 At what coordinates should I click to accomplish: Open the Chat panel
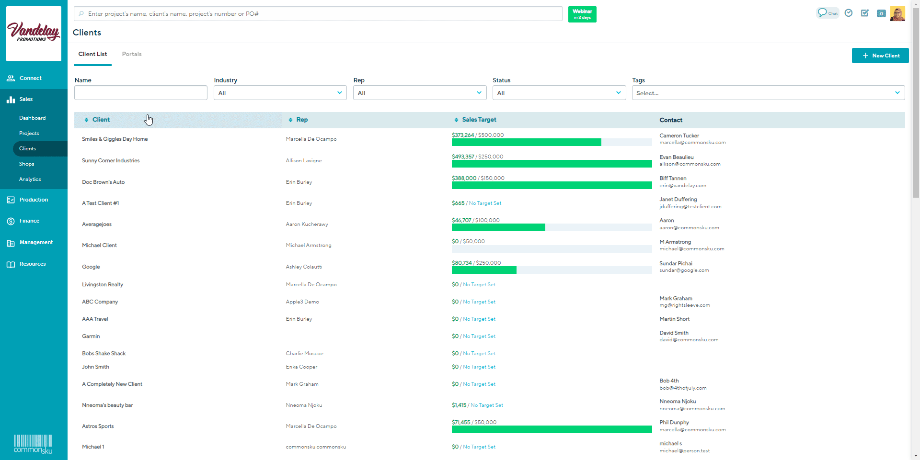click(x=828, y=13)
